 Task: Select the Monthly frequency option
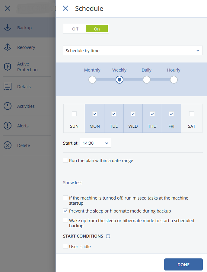coord(92,80)
